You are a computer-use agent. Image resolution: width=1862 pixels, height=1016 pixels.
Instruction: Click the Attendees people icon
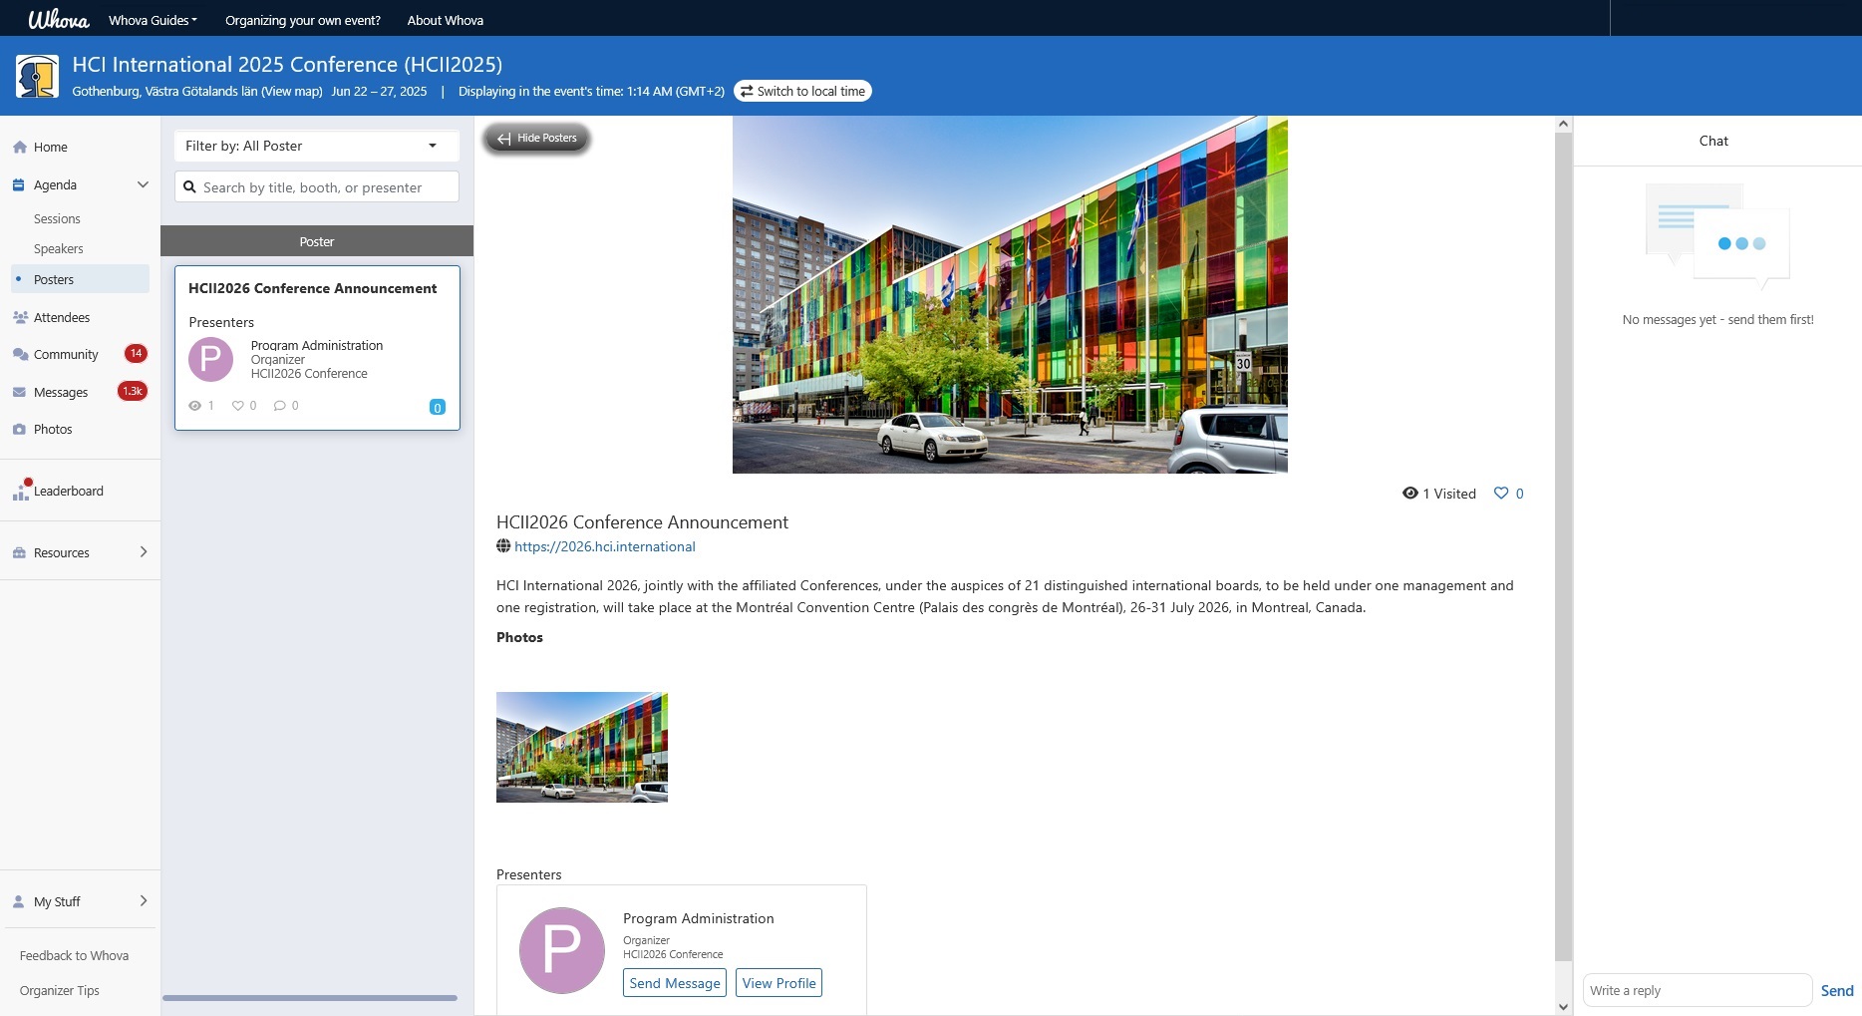pyautogui.click(x=19, y=317)
